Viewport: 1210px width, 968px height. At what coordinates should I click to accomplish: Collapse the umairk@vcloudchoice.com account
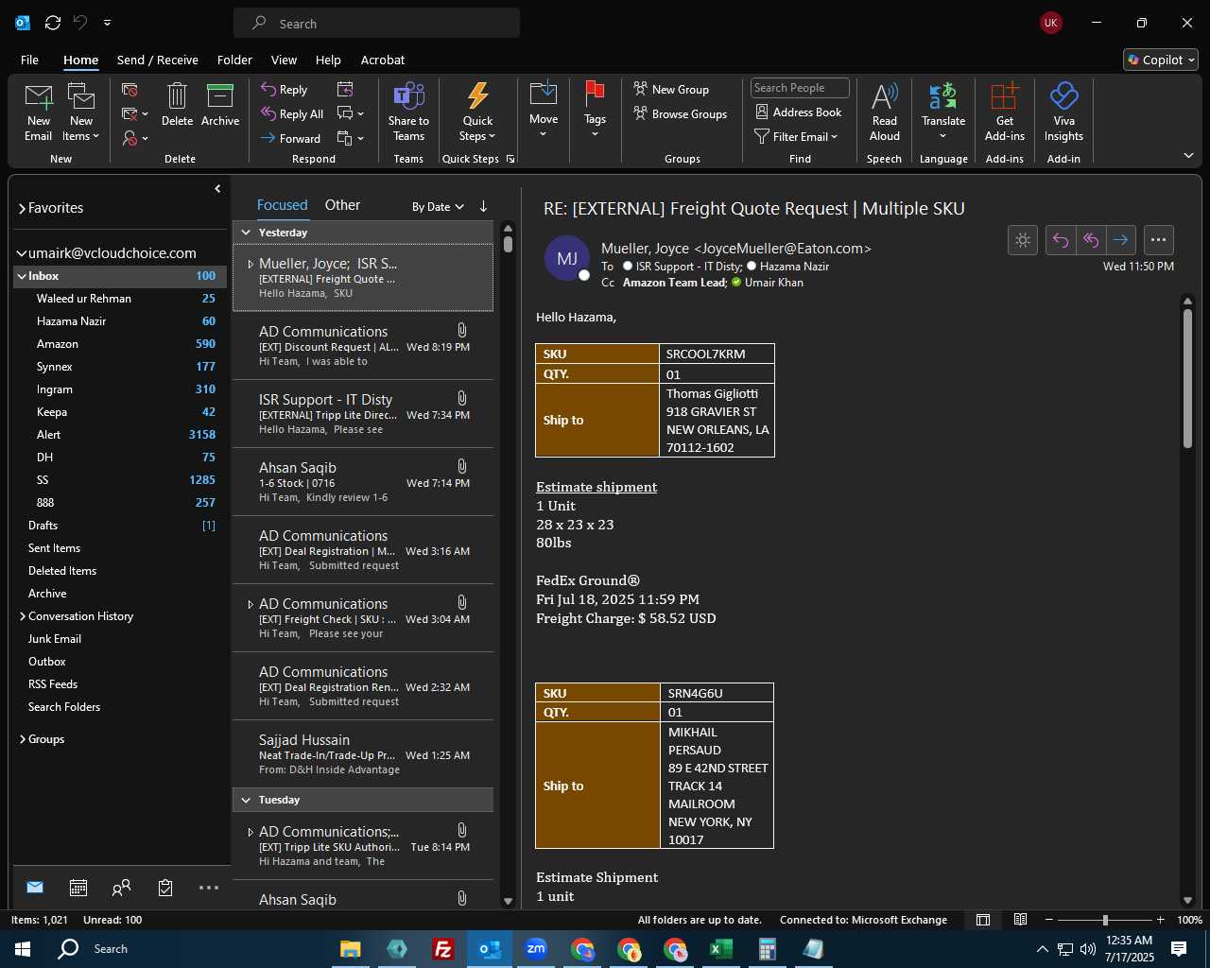(x=22, y=253)
